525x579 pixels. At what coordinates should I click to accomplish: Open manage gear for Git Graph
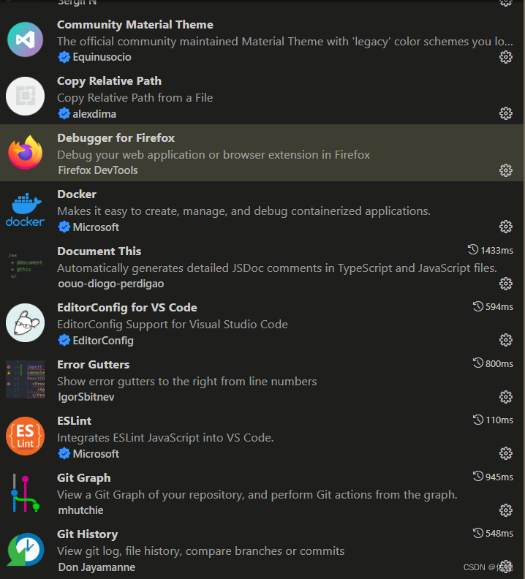tap(505, 510)
